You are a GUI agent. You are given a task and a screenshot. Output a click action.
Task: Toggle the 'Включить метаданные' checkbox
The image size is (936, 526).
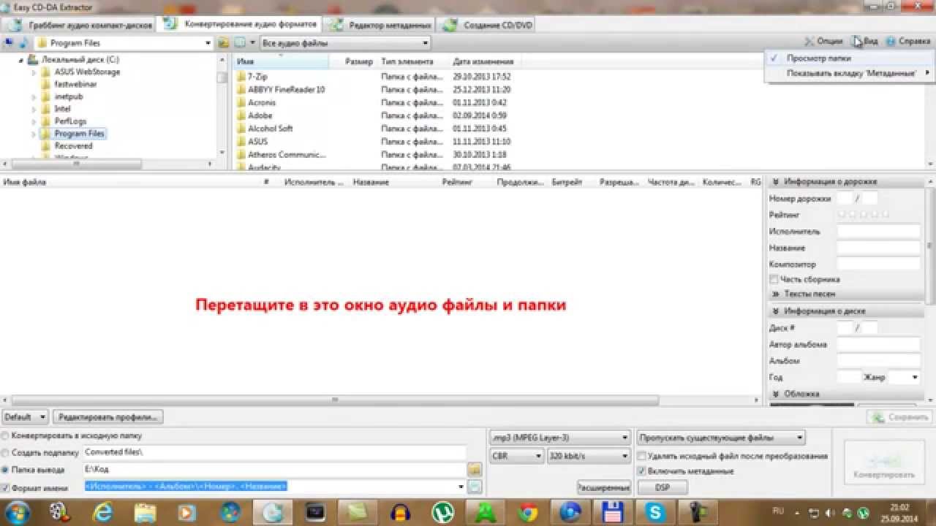642,471
